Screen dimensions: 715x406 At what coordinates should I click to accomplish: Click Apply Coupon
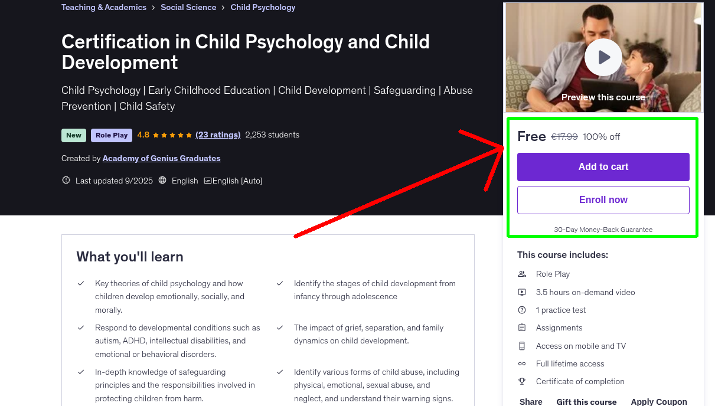tap(659, 401)
